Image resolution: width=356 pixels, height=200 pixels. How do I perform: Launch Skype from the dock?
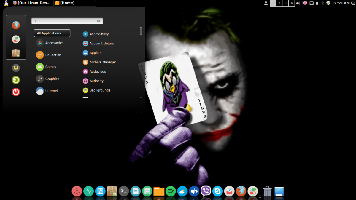[217, 191]
